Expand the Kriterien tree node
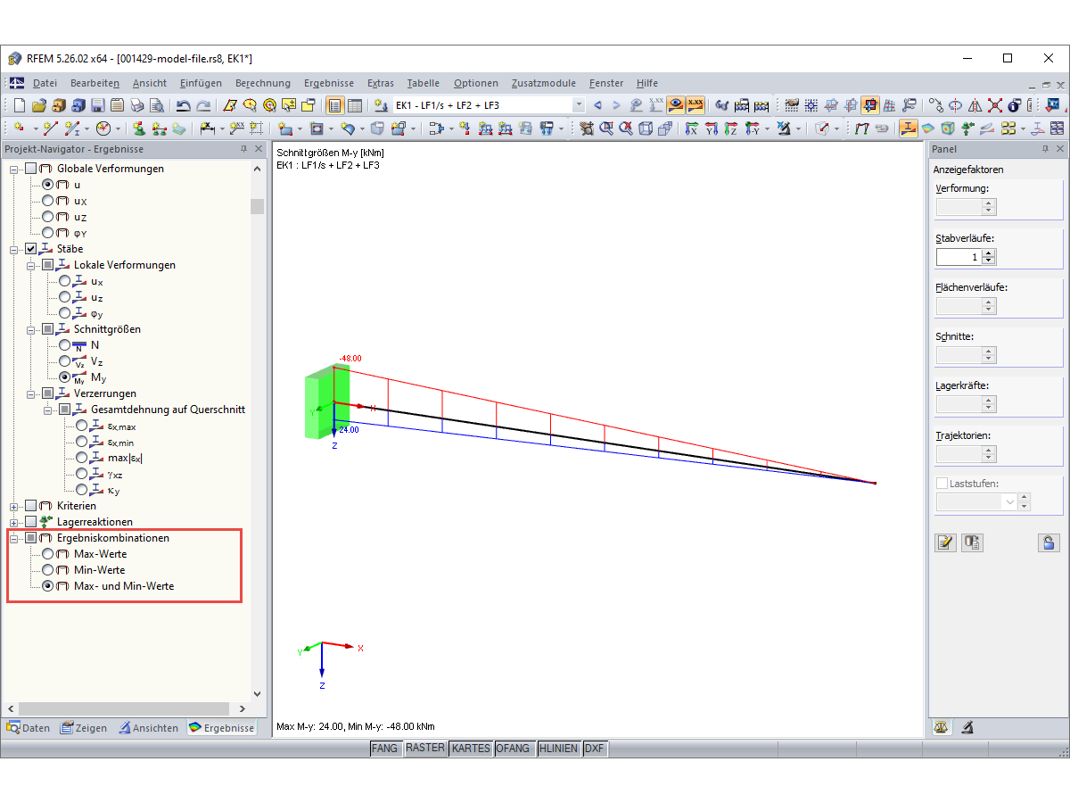 tap(13, 506)
